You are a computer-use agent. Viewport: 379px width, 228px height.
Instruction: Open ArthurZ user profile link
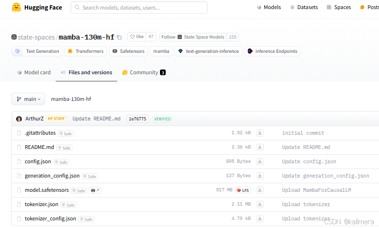coord(35,119)
